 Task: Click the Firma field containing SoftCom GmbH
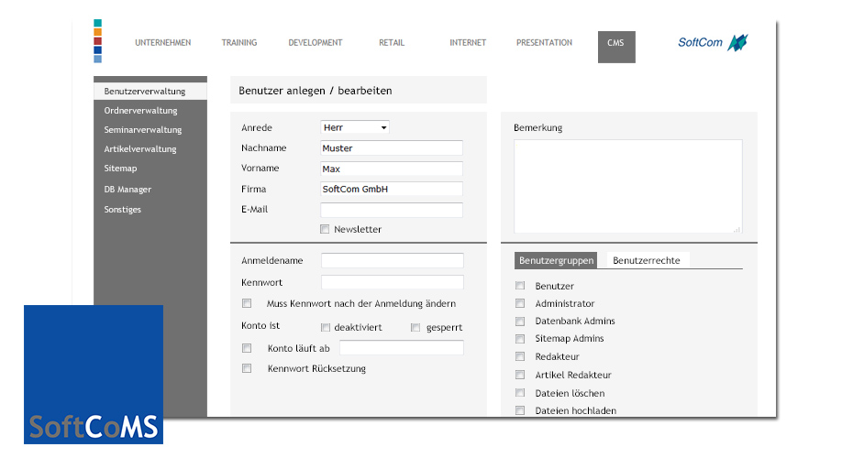click(392, 189)
